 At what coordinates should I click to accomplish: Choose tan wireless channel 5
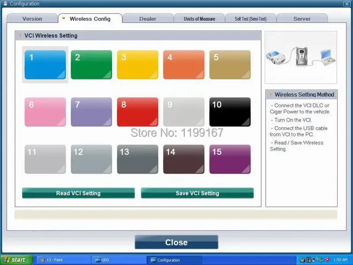pos(230,64)
